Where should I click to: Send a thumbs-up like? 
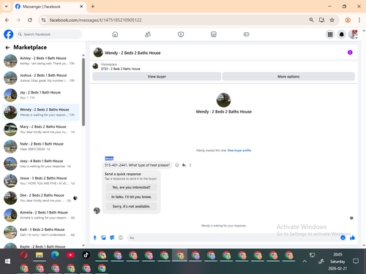[x=352, y=237]
